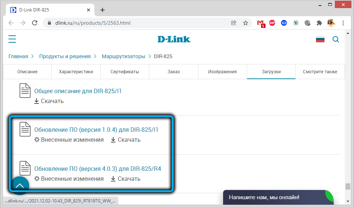Download the firmware version 1.0.4 for DIR-825/I1
The image size is (354, 208).
[126, 140]
